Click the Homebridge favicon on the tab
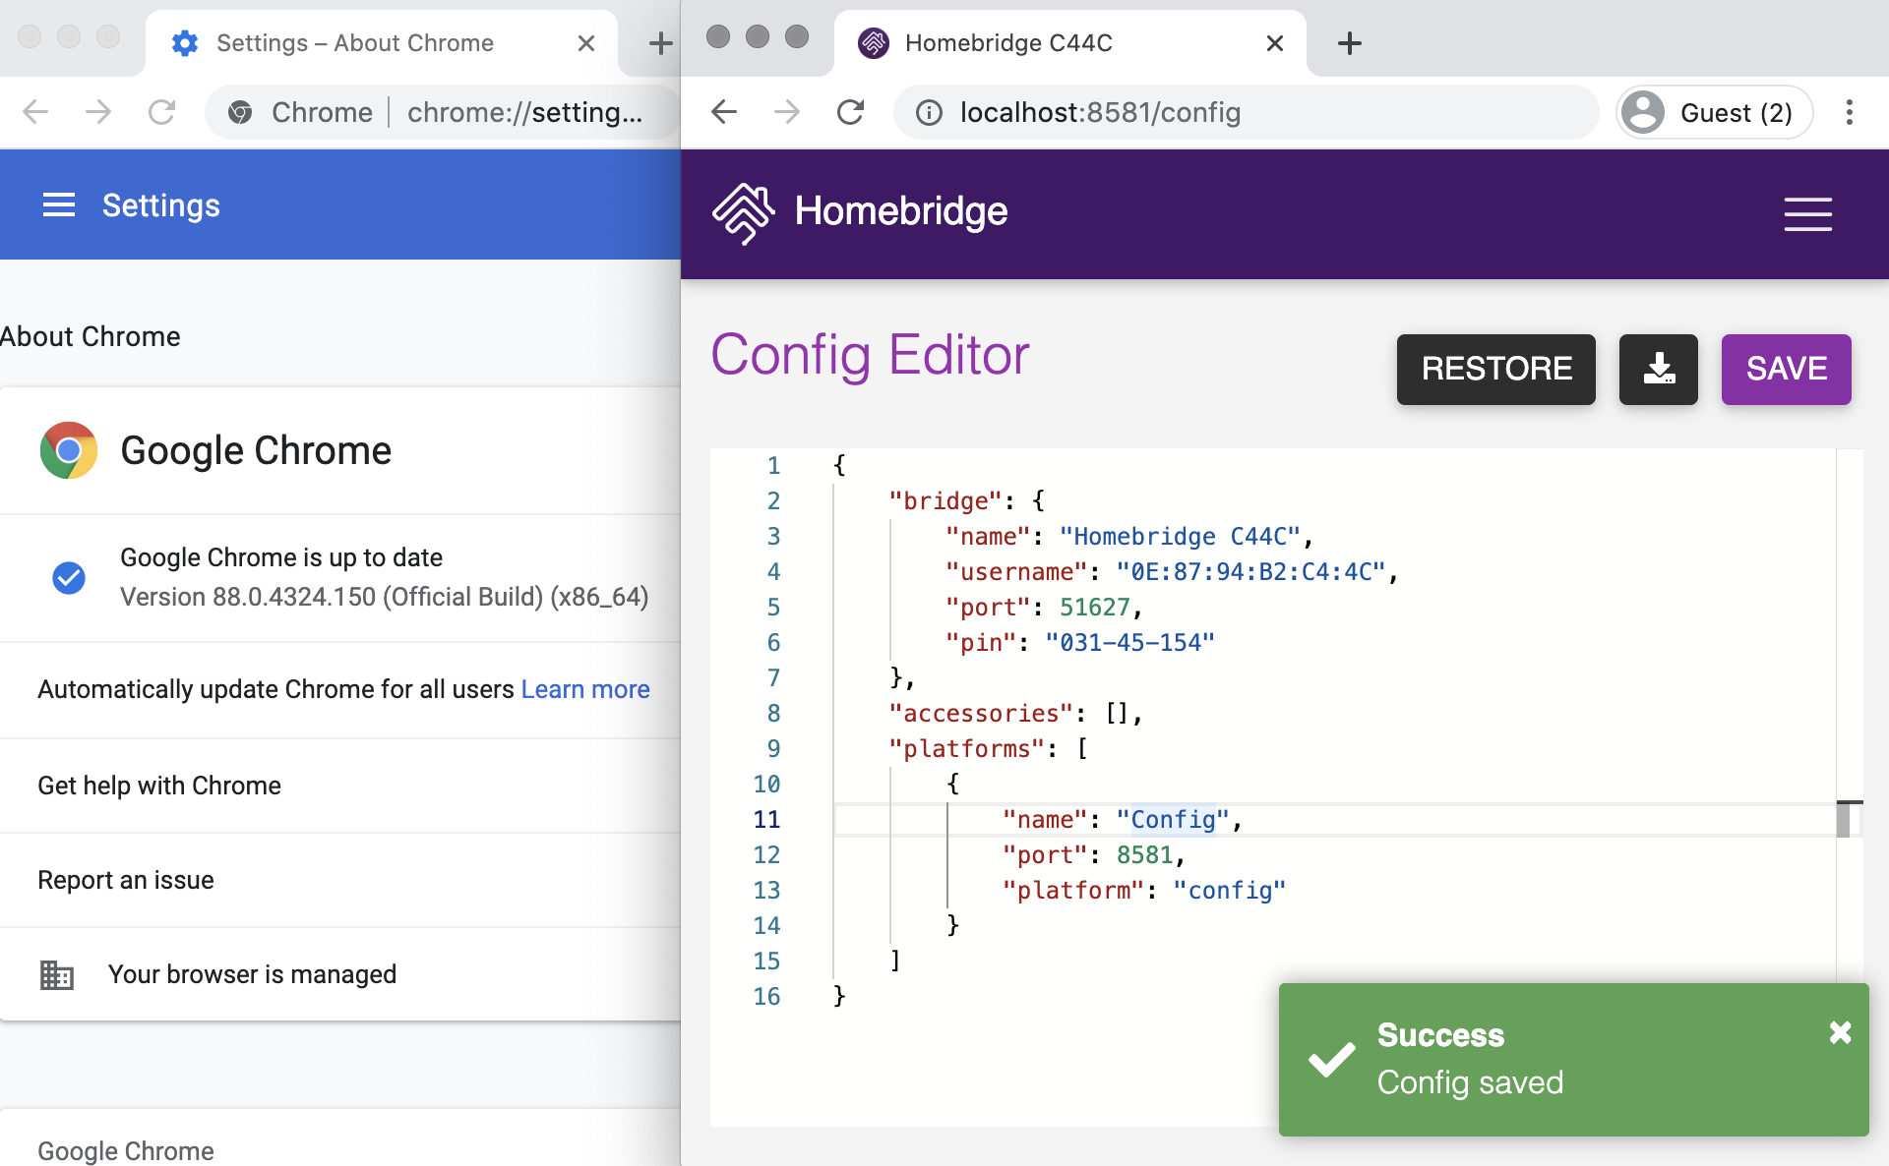1889x1166 pixels. tap(874, 43)
